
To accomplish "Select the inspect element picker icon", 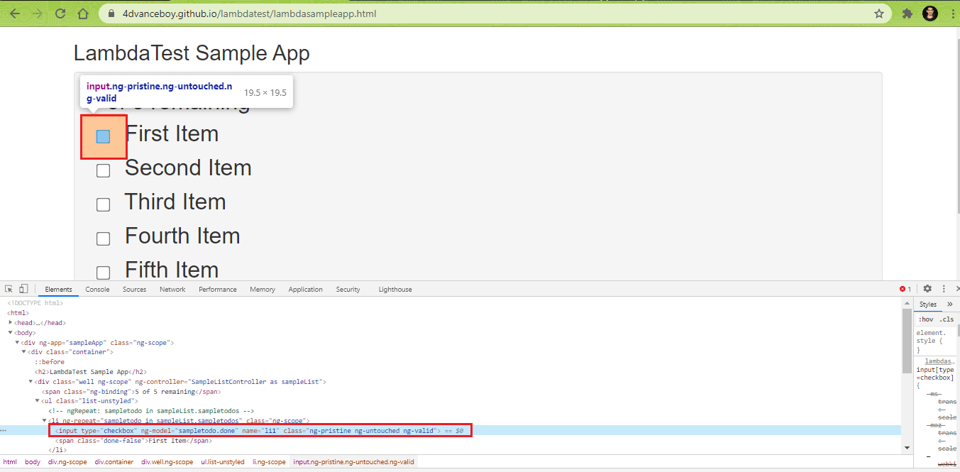I will [x=10, y=289].
